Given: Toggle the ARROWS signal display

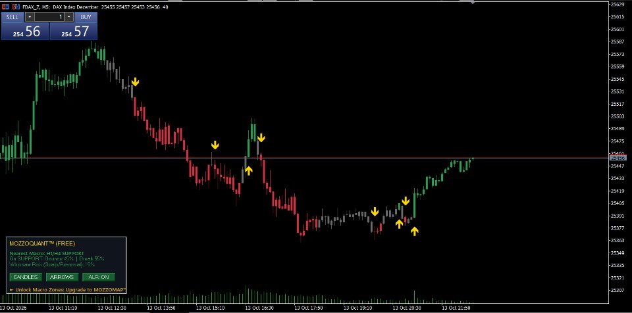Looking at the screenshot, I should (62, 277).
